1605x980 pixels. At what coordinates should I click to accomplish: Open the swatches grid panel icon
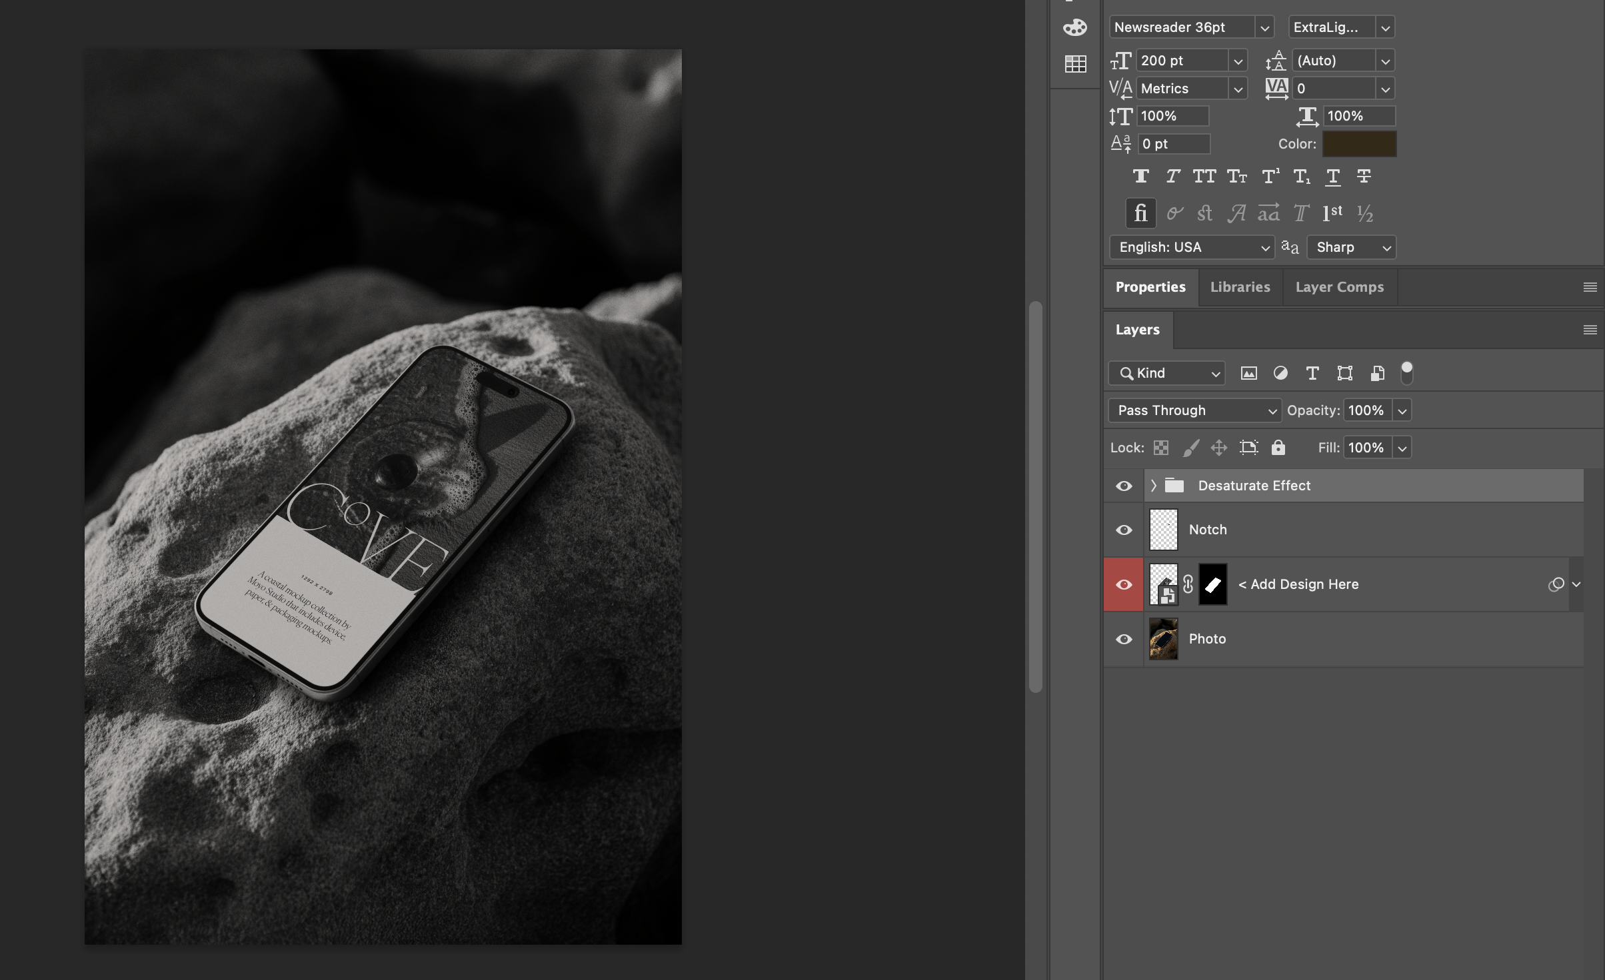tap(1075, 64)
